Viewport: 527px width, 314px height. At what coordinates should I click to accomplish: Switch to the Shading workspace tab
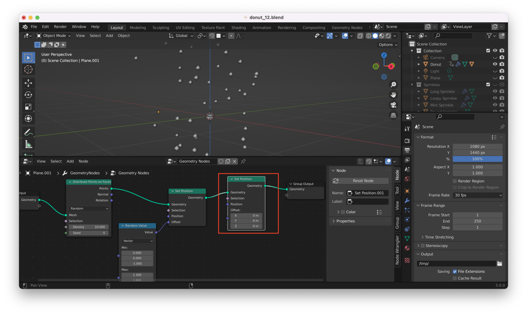click(238, 27)
